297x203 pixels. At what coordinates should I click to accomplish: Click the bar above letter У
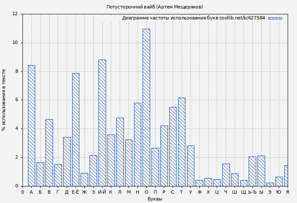(191, 166)
